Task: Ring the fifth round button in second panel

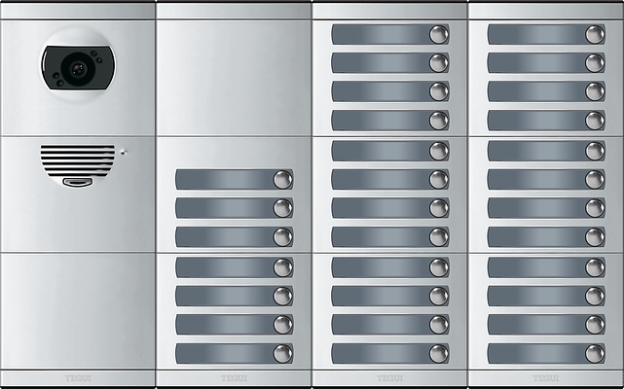Action: pos(283,296)
